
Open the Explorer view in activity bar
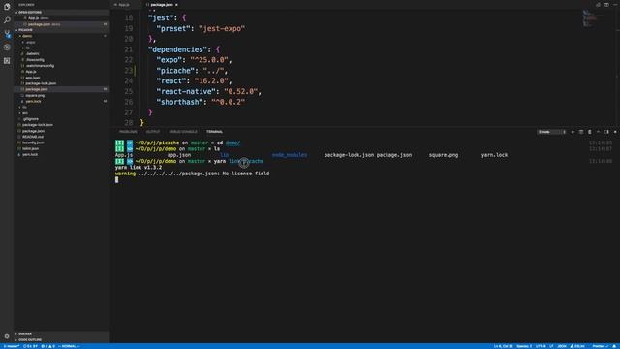click(7, 7)
